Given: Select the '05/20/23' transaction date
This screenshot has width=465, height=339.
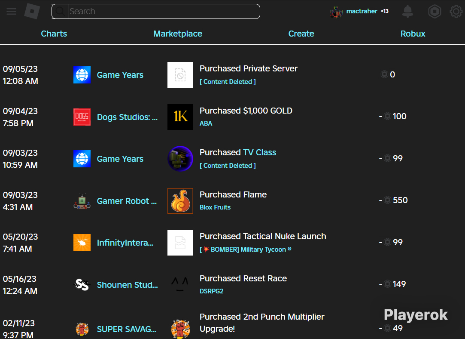Looking at the screenshot, I should pyautogui.click(x=20, y=237).
